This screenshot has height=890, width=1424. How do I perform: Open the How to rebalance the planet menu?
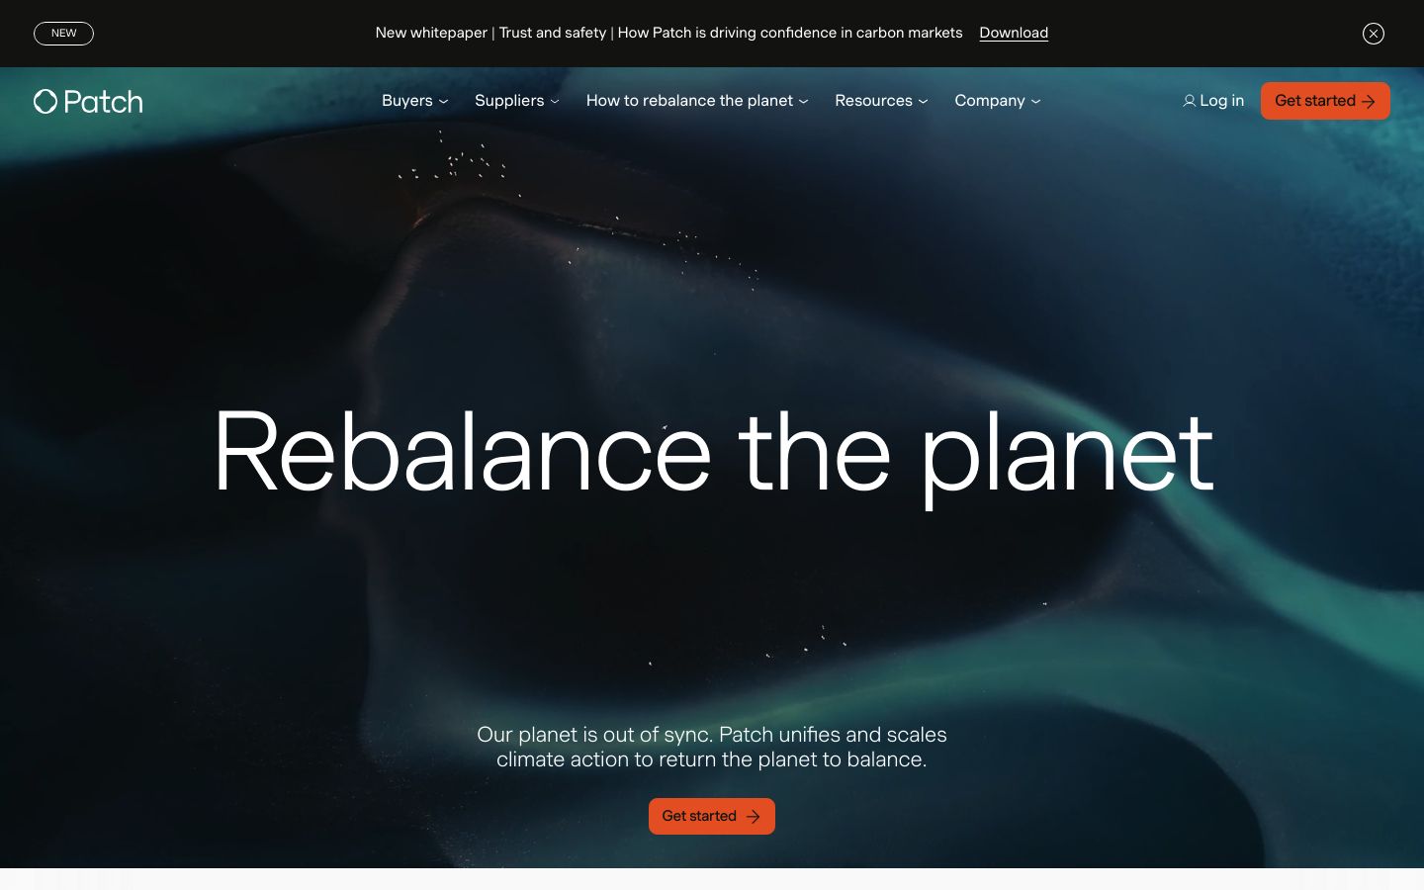click(697, 101)
